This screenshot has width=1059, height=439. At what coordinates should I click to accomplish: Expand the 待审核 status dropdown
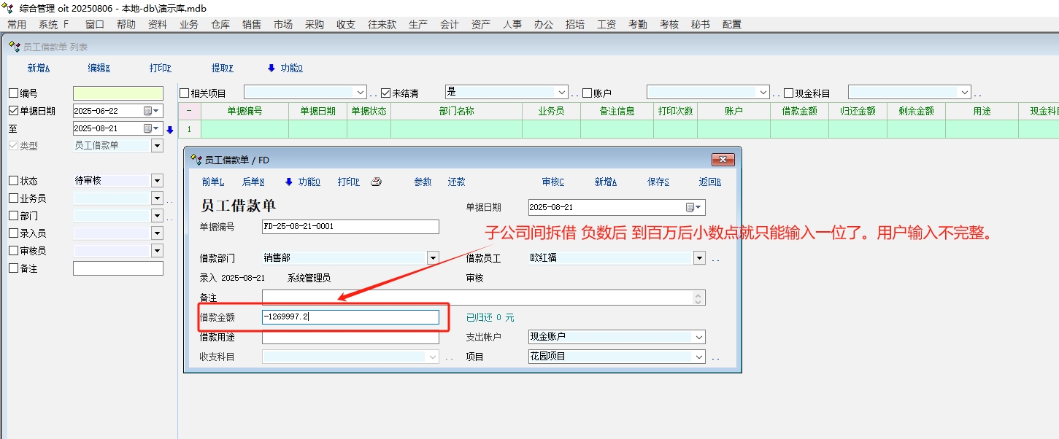pos(157,181)
